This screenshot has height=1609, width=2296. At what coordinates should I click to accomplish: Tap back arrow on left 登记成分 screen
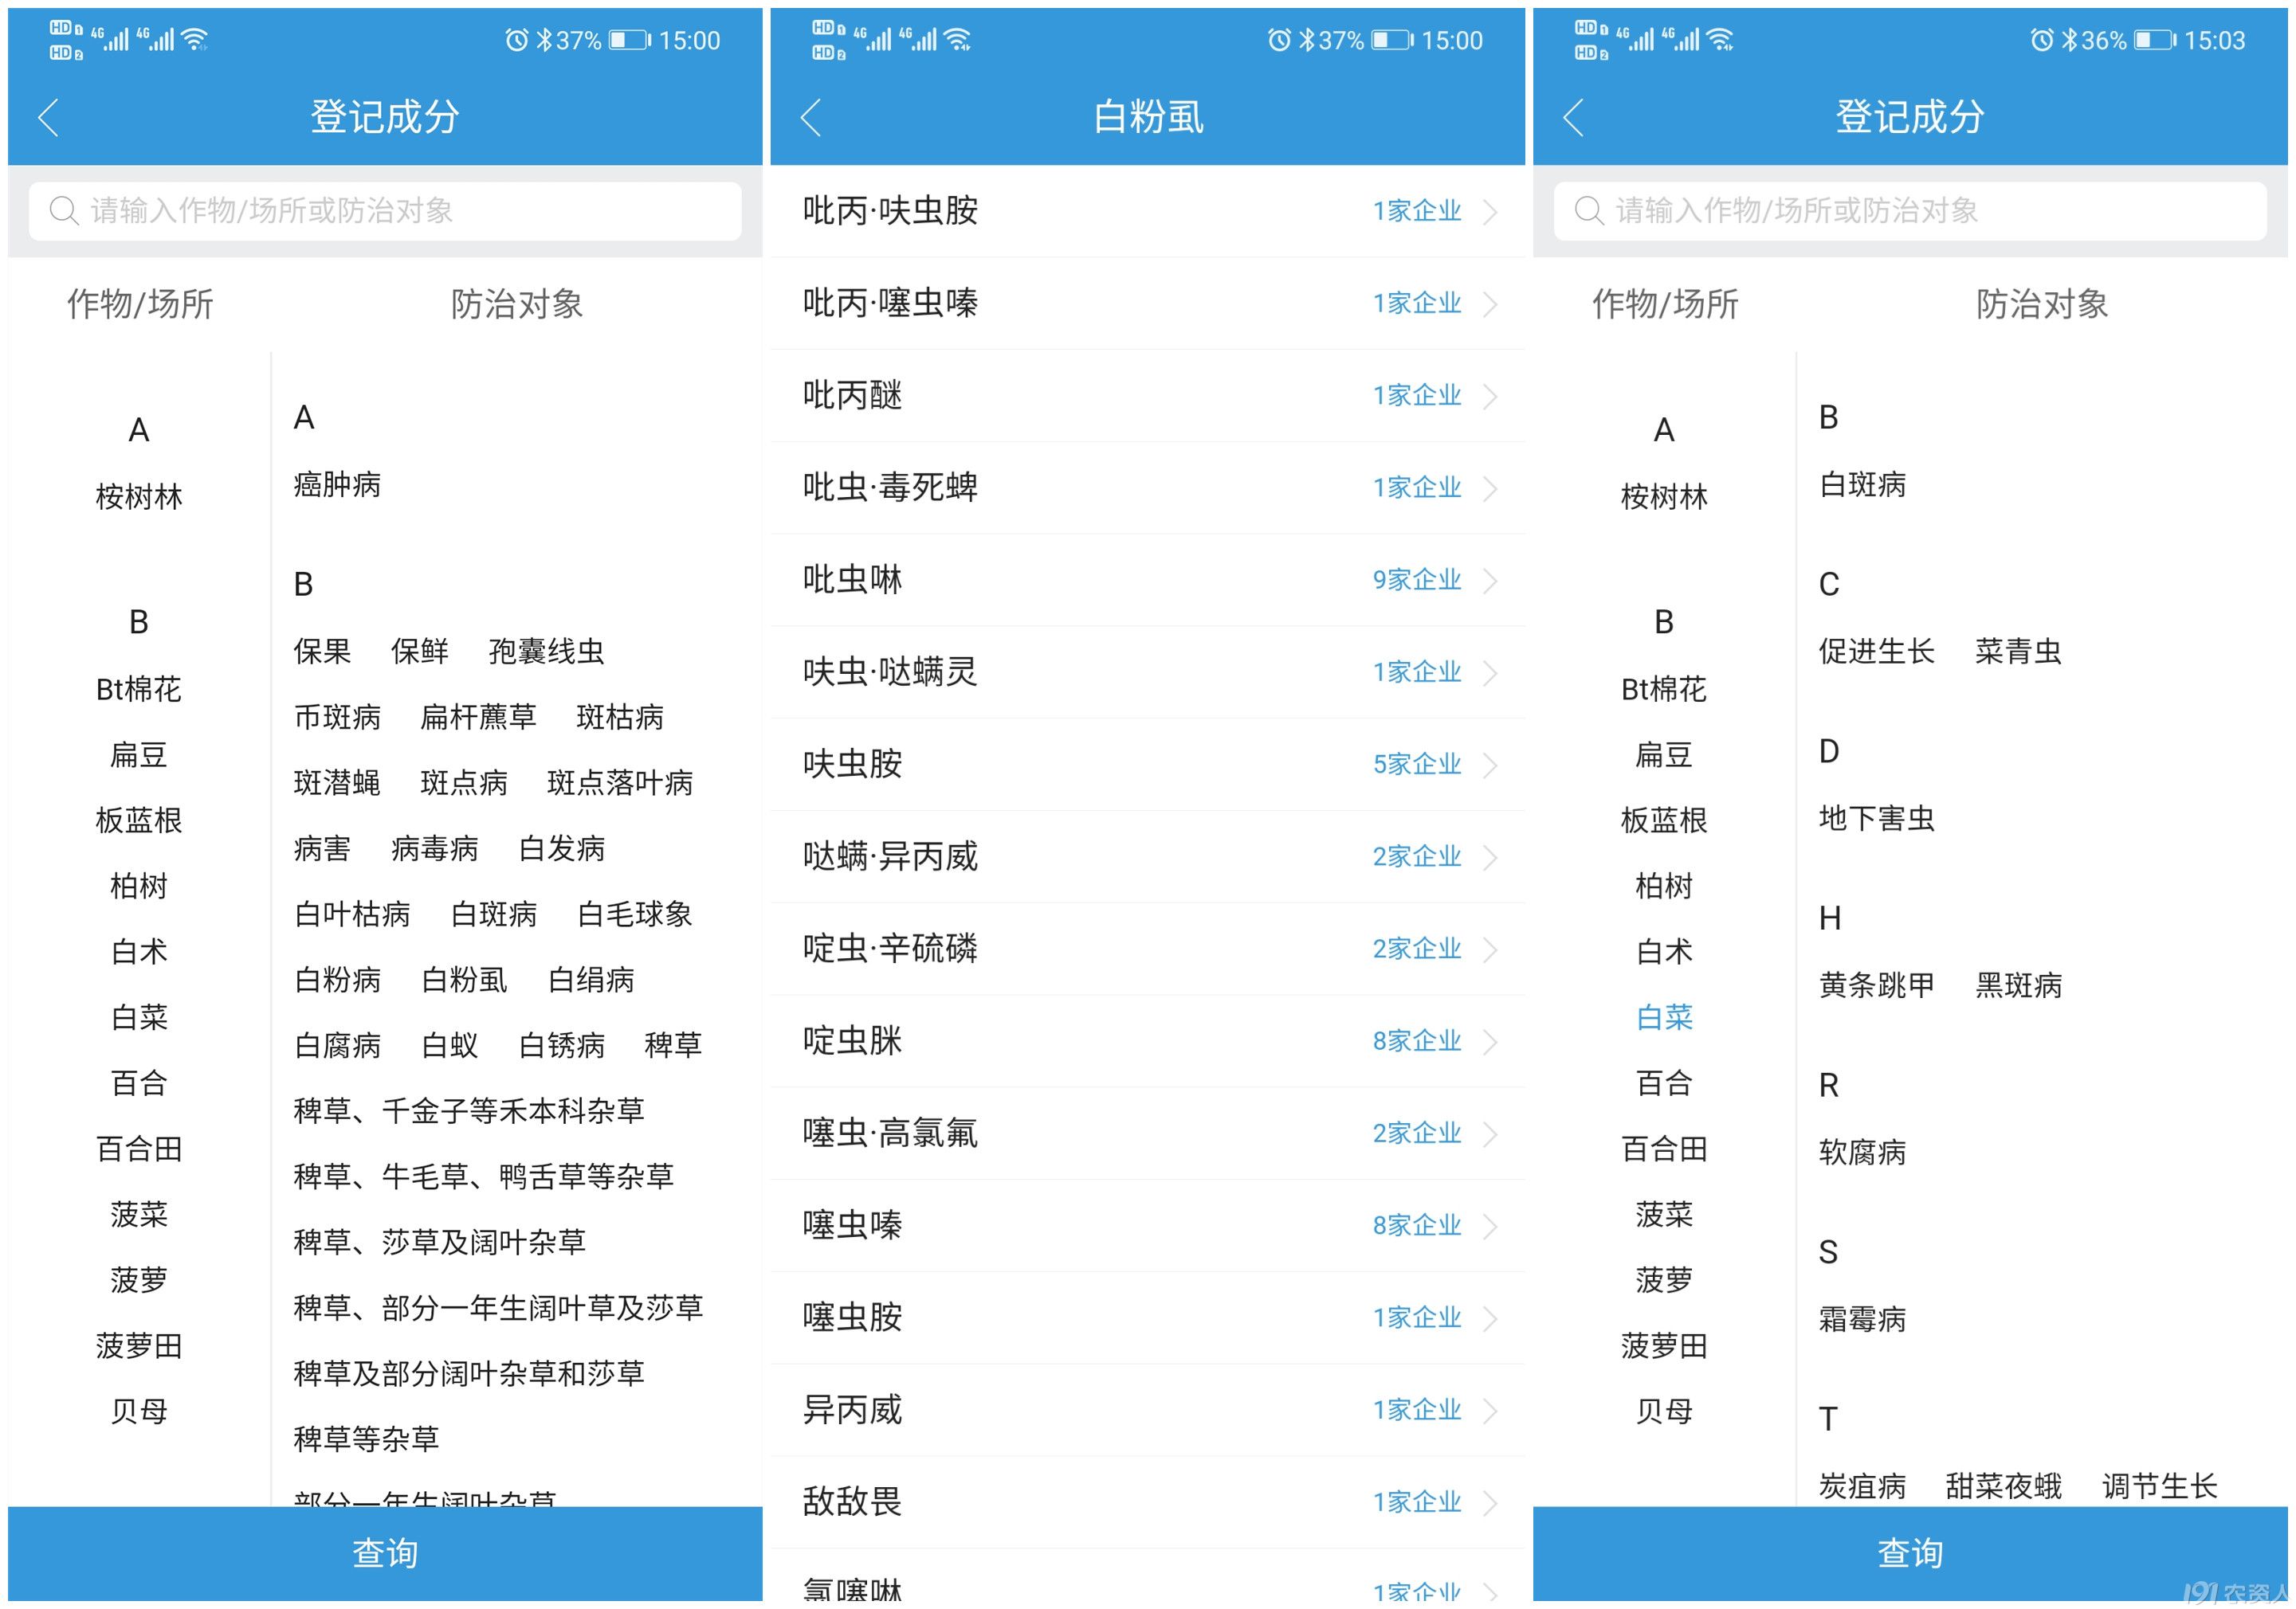[x=48, y=118]
